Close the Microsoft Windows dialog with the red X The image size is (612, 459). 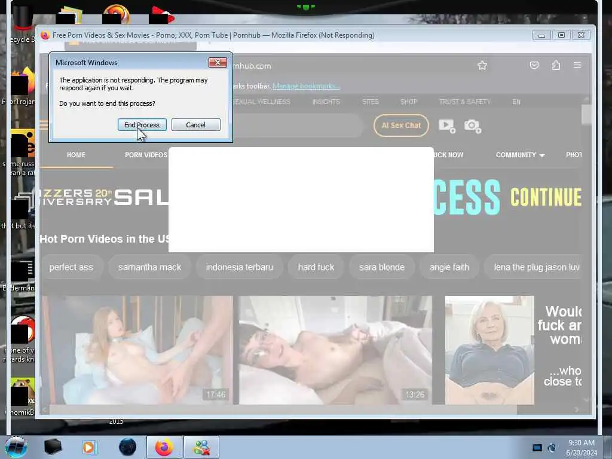(218, 62)
